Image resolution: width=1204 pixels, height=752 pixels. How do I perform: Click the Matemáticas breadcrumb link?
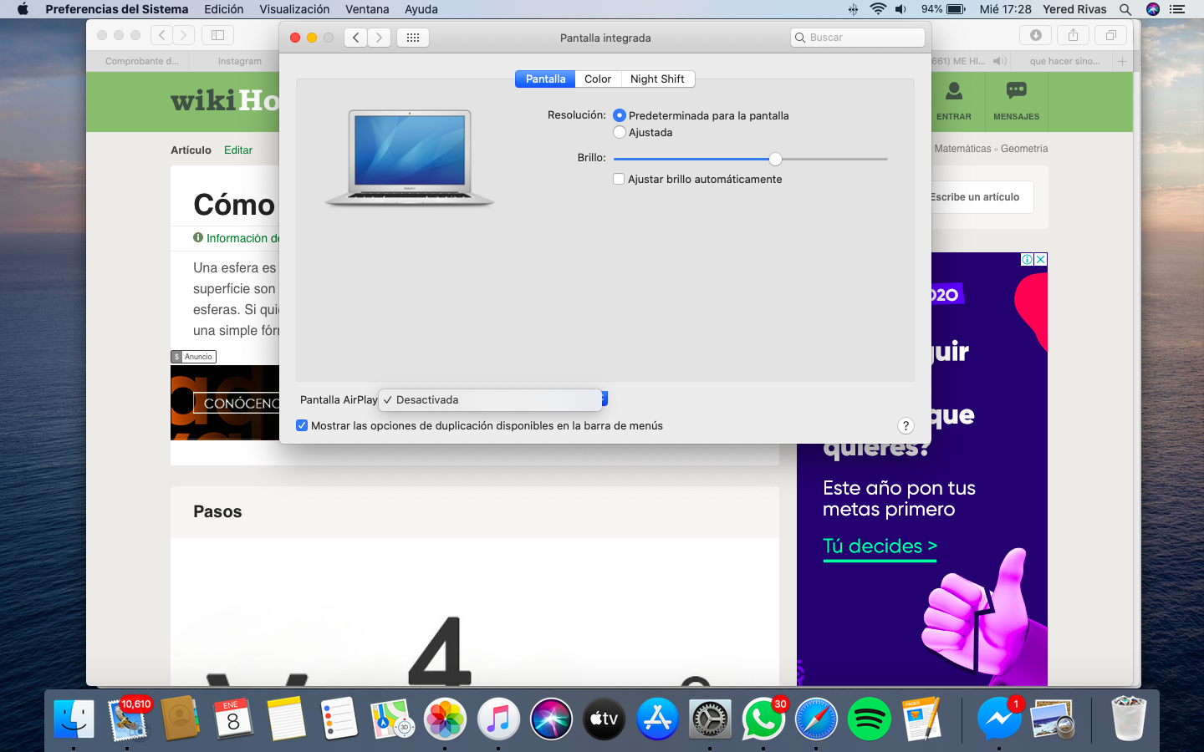[962, 149]
